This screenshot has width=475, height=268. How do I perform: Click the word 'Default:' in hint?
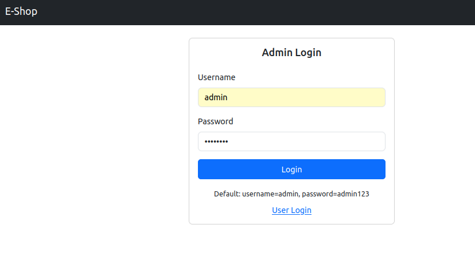point(227,194)
